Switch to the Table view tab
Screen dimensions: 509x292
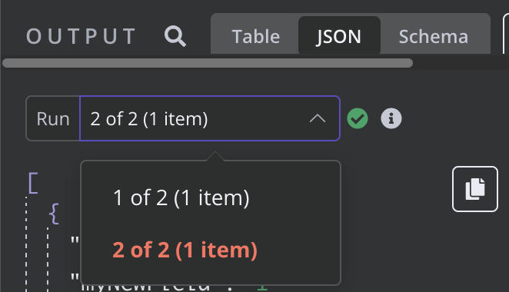256,36
